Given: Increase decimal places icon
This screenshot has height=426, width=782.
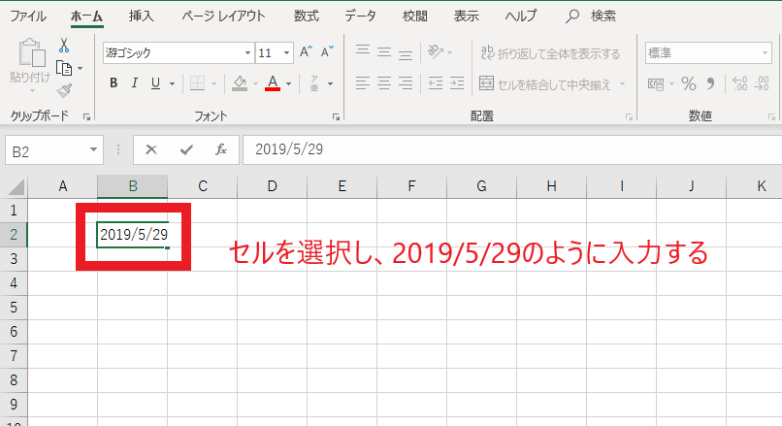Looking at the screenshot, I should click(x=739, y=83).
